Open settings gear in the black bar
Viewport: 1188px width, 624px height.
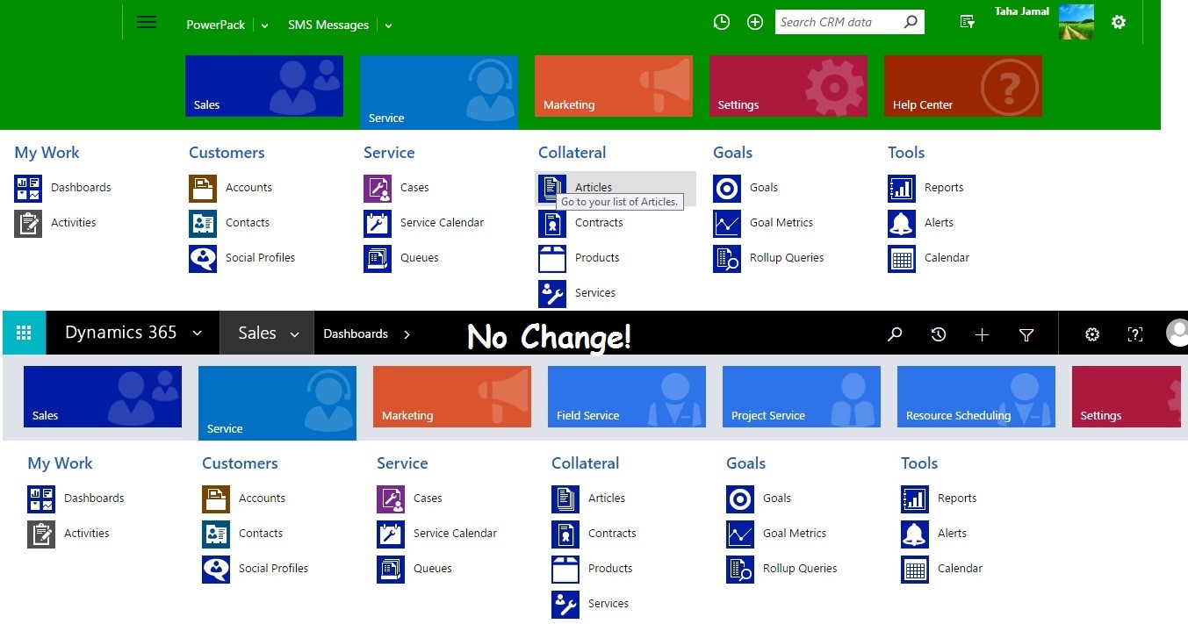click(1092, 334)
